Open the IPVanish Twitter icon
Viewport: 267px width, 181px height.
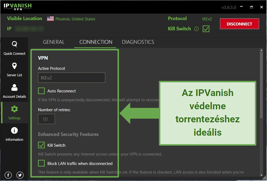[20, 175]
